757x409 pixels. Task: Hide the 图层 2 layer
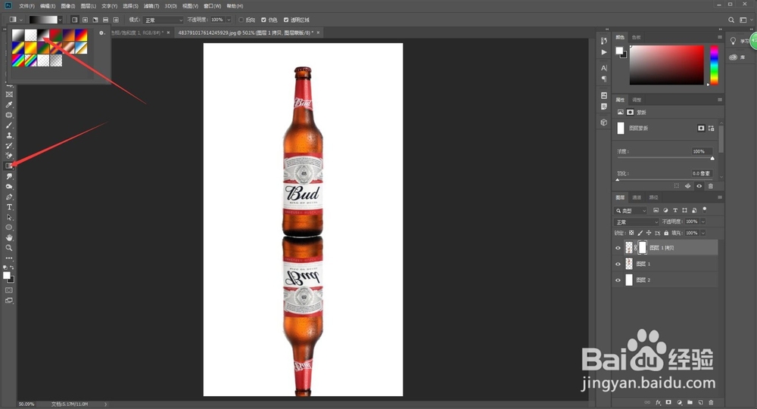[x=618, y=280]
